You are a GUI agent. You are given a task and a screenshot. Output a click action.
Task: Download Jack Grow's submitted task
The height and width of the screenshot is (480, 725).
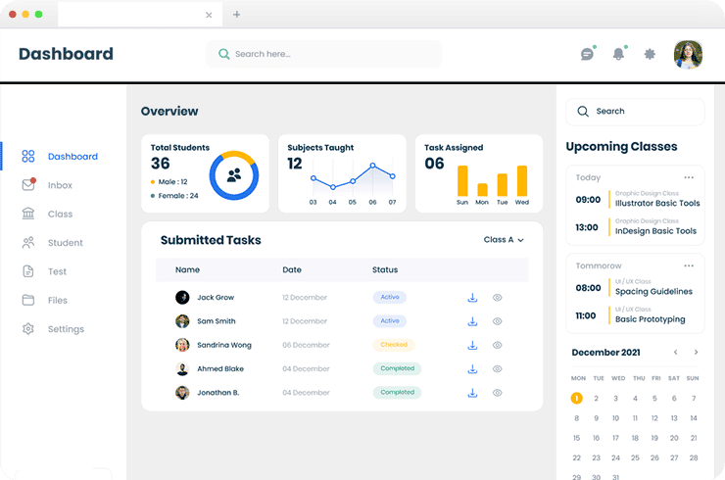tap(472, 297)
